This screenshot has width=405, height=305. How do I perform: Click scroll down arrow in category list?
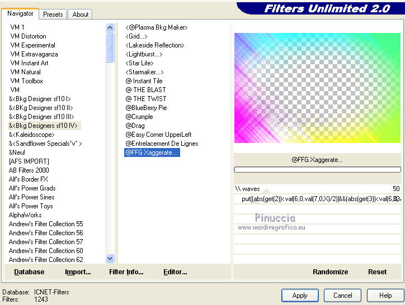pos(110,258)
